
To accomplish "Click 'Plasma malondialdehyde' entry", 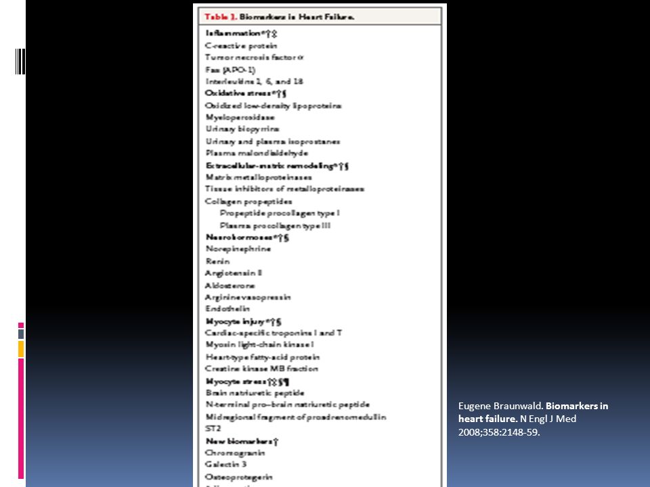I will click(257, 153).
